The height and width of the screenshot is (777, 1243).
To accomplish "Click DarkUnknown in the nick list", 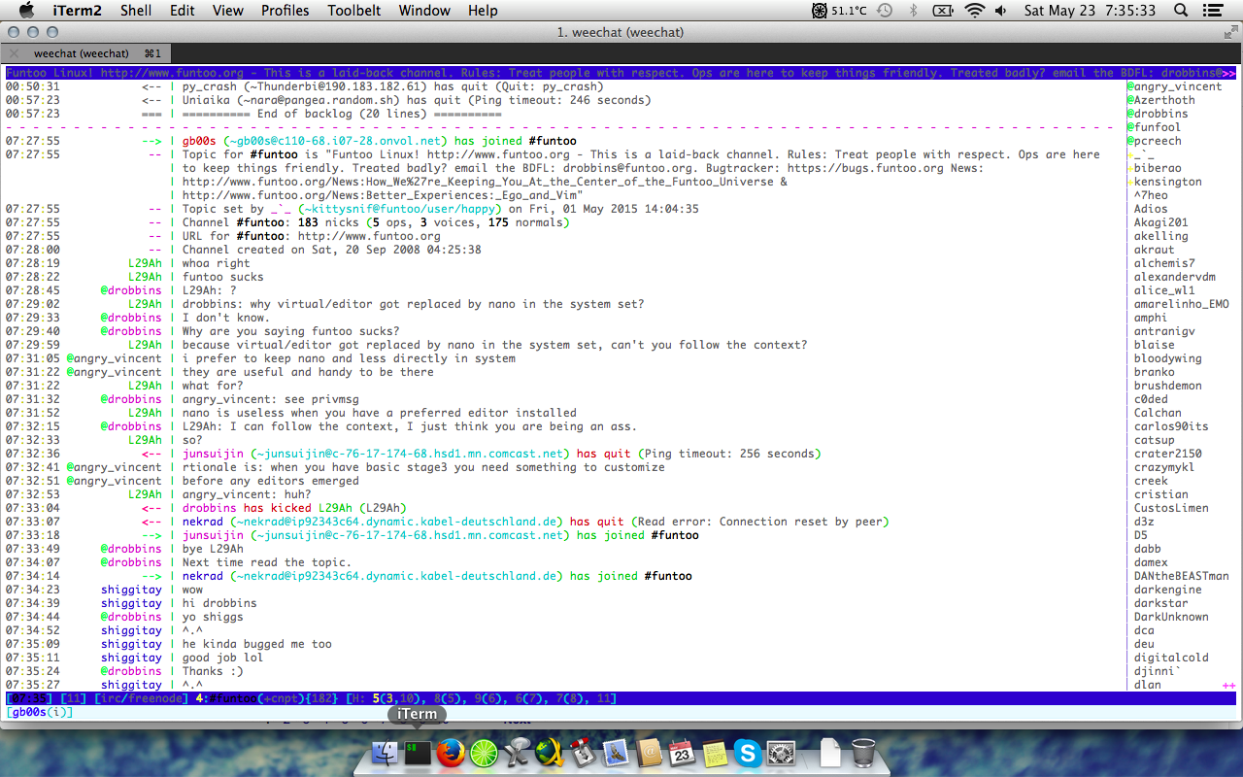I will 1171,617.
